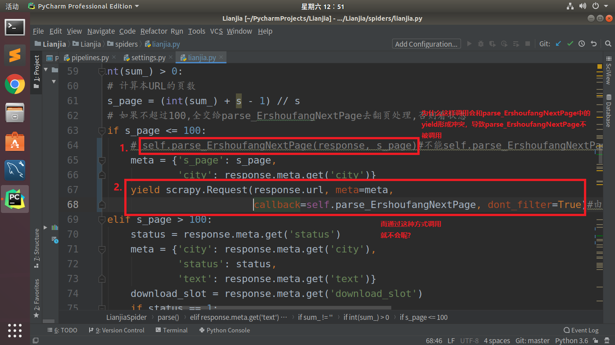Open Git history clock icon
Image resolution: width=615 pixels, height=345 pixels.
pos(582,44)
